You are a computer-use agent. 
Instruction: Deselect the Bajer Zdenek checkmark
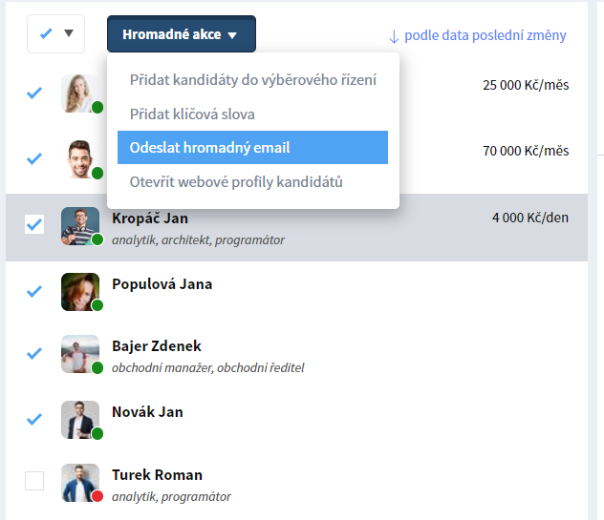coord(34,353)
